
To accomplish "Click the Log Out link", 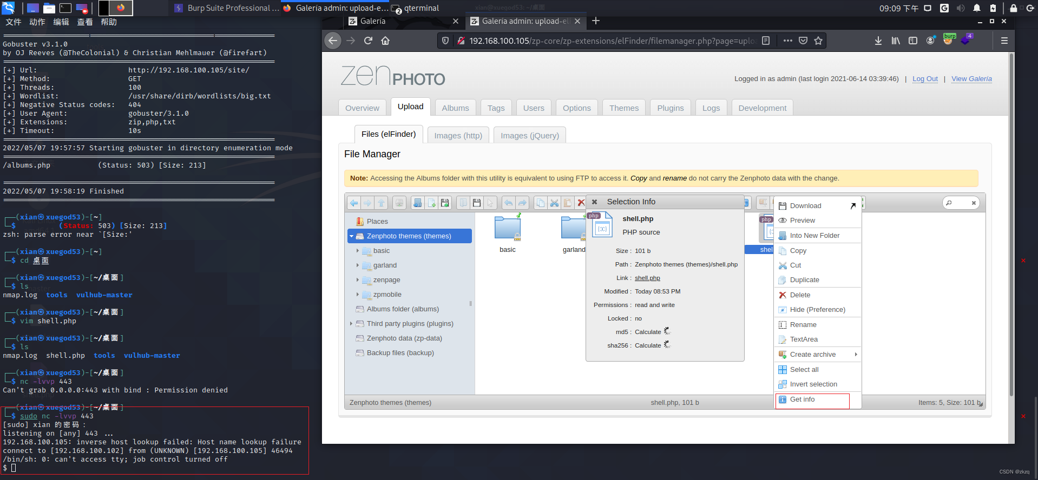I will 925,79.
